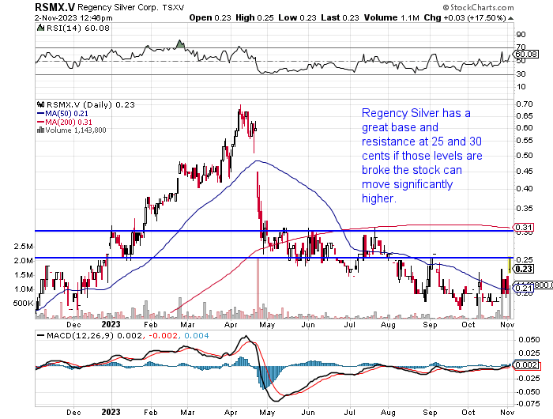The image size is (553, 419).
Task: Click the 0.50 price axis label
Action: pos(524,156)
